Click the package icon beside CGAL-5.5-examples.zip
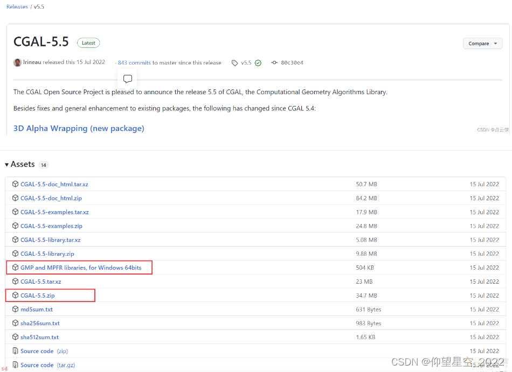The height and width of the screenshot is (372, 512). (x=15, y=226)
